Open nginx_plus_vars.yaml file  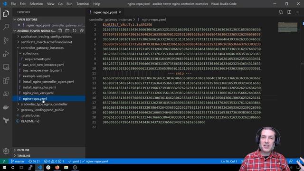[38, 93]
